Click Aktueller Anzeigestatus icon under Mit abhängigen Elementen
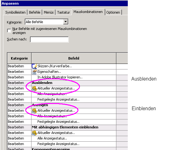Screen dimensions: 196x150 34,133
